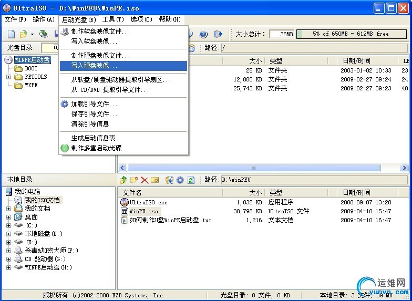Select the BOOT folder in disc tree
This screenshot has height=301, width=412.
pyautogui.click(x=32, y=68)
